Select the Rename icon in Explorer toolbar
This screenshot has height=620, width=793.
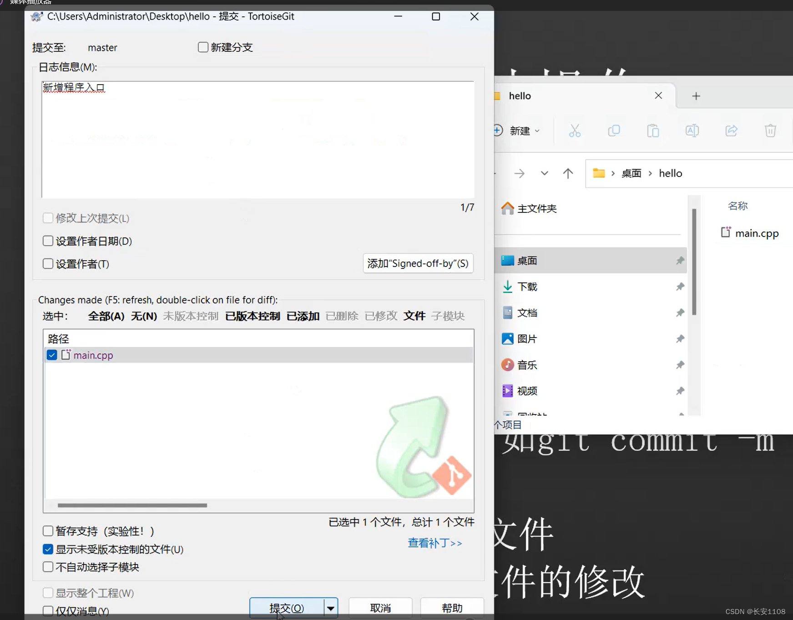tap(692, 131)
